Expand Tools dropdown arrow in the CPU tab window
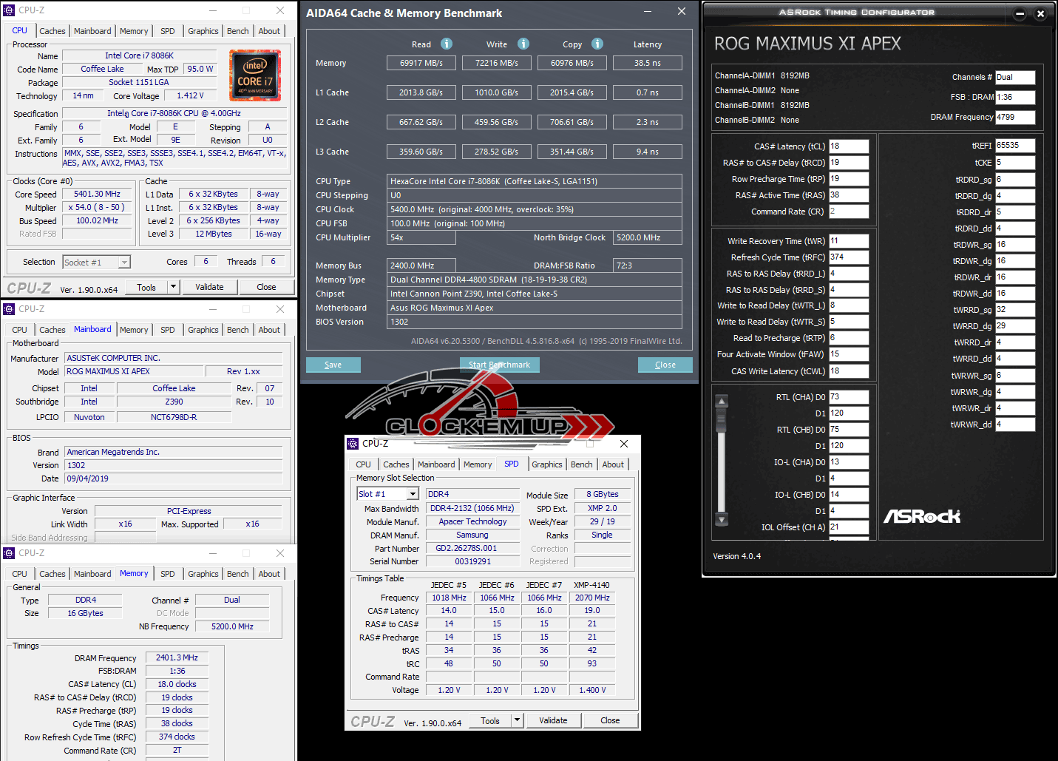1058x761 pixels. (x=173, y=287)
